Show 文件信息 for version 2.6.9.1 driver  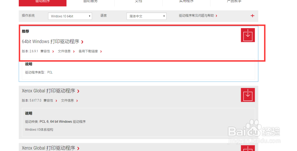point(66,51)
